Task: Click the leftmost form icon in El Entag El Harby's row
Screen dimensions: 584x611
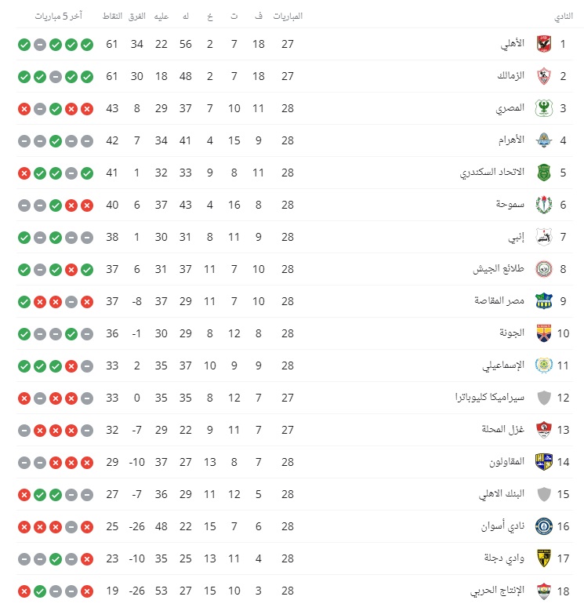Action: [24, 591]
